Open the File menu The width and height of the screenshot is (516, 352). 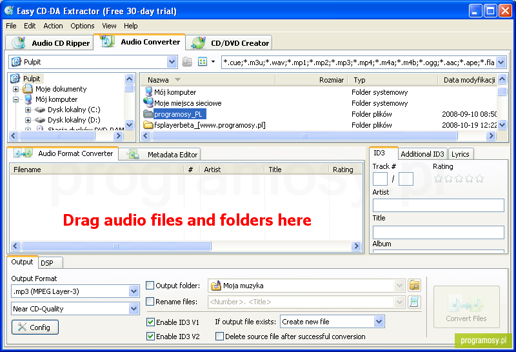(11, 26)
